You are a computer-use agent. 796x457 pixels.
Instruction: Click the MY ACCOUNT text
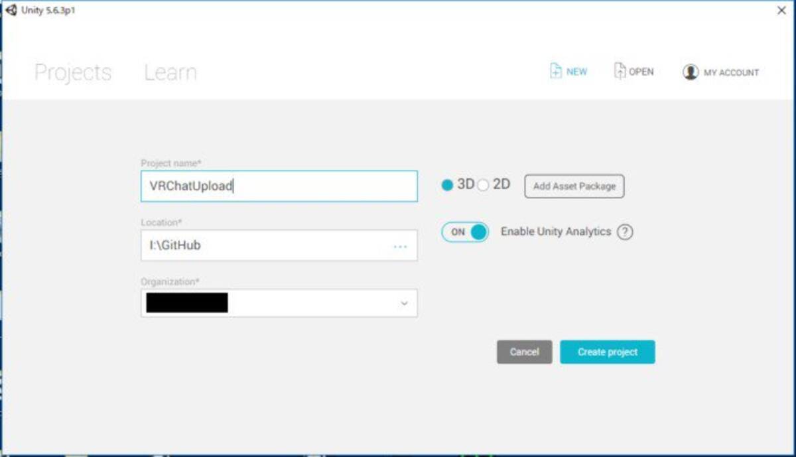732,73
